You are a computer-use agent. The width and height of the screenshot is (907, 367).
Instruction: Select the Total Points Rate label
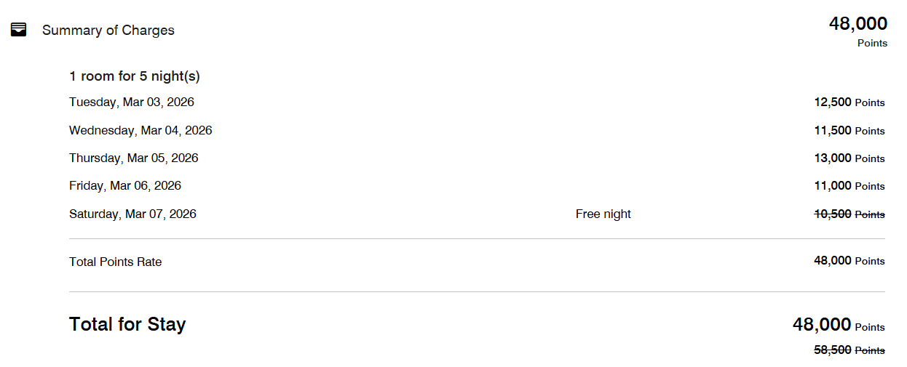point(116,262)
